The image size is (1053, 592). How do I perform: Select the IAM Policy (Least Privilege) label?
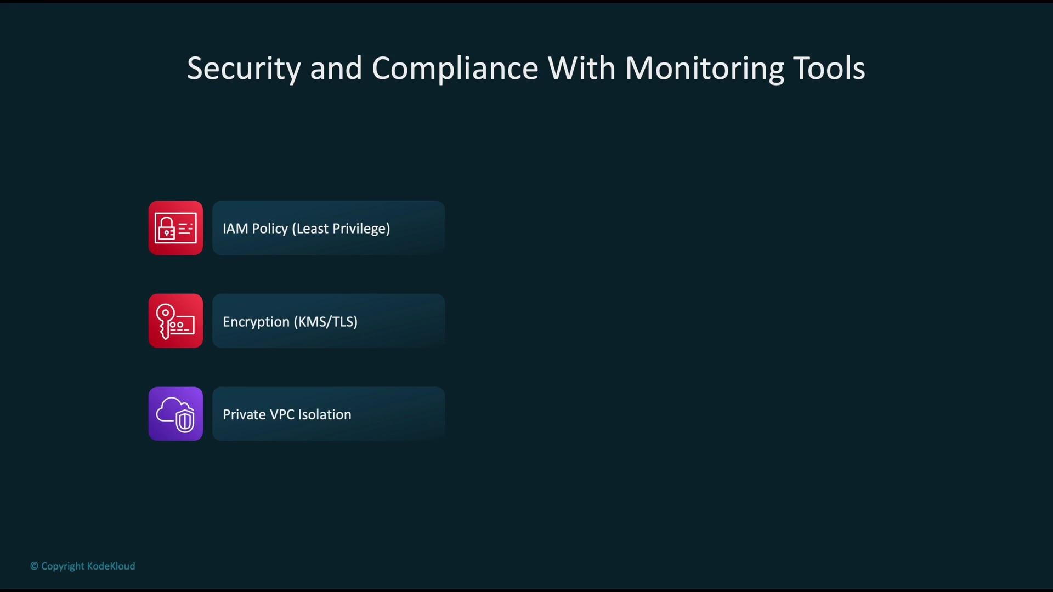[x=306, y=229]
